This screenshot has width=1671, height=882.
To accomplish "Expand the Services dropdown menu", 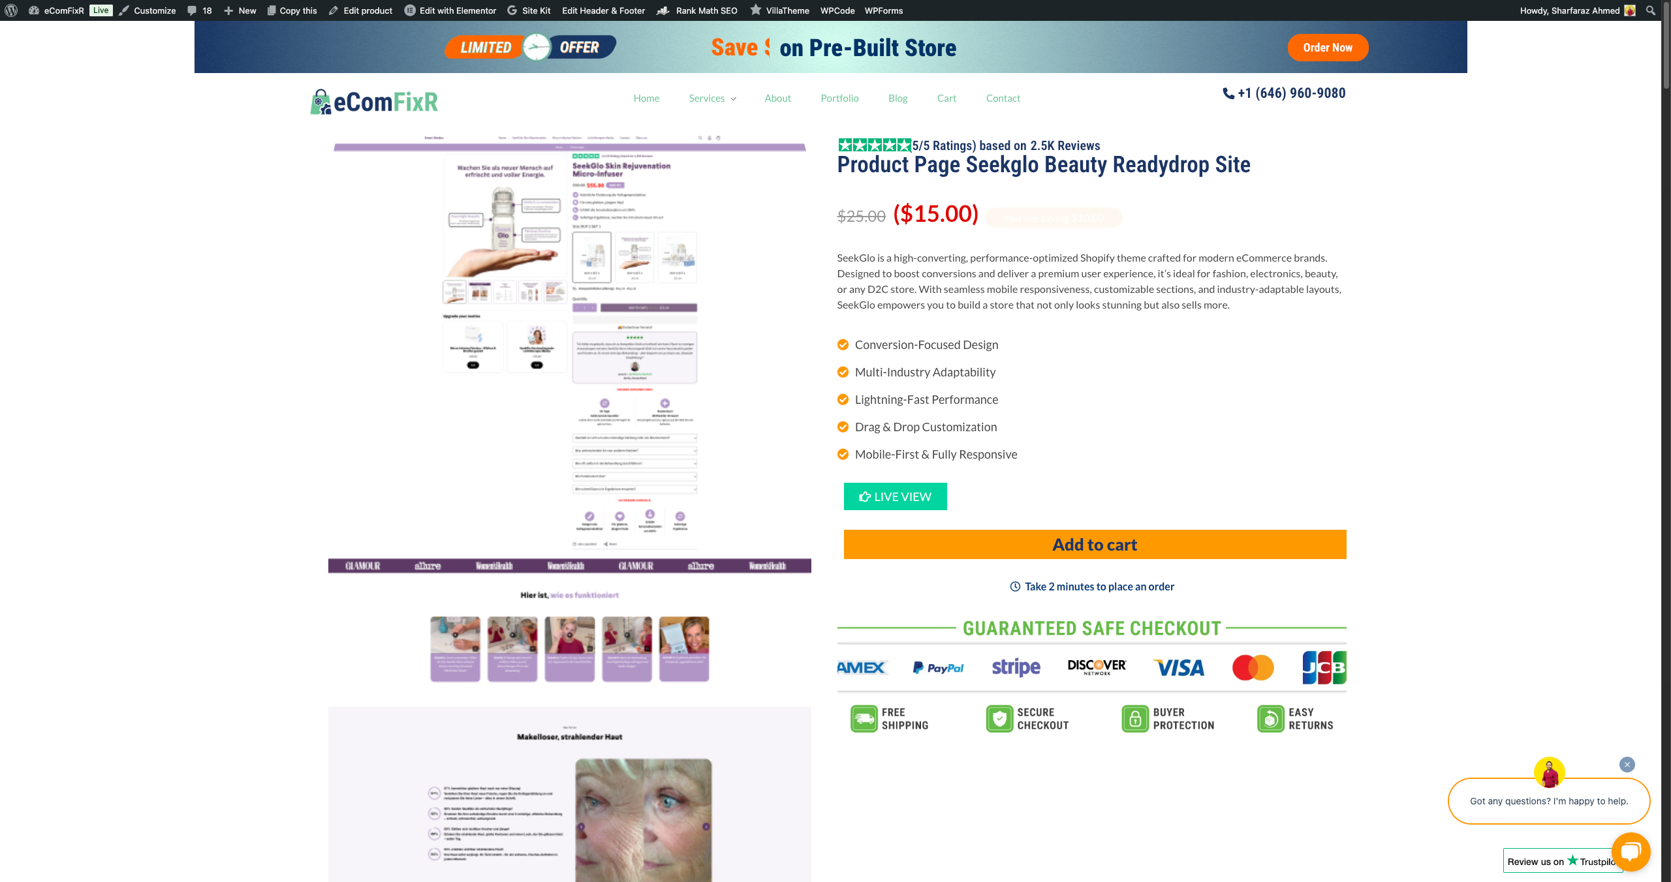I will (x=712, y=98).
